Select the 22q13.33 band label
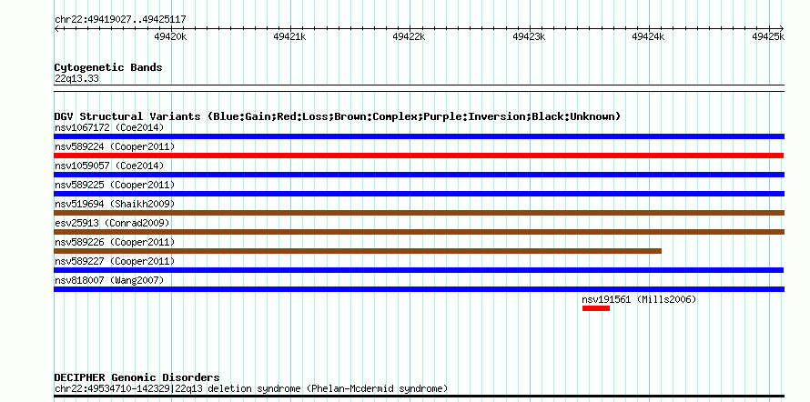810x402 pixels. tap(76, 79)
